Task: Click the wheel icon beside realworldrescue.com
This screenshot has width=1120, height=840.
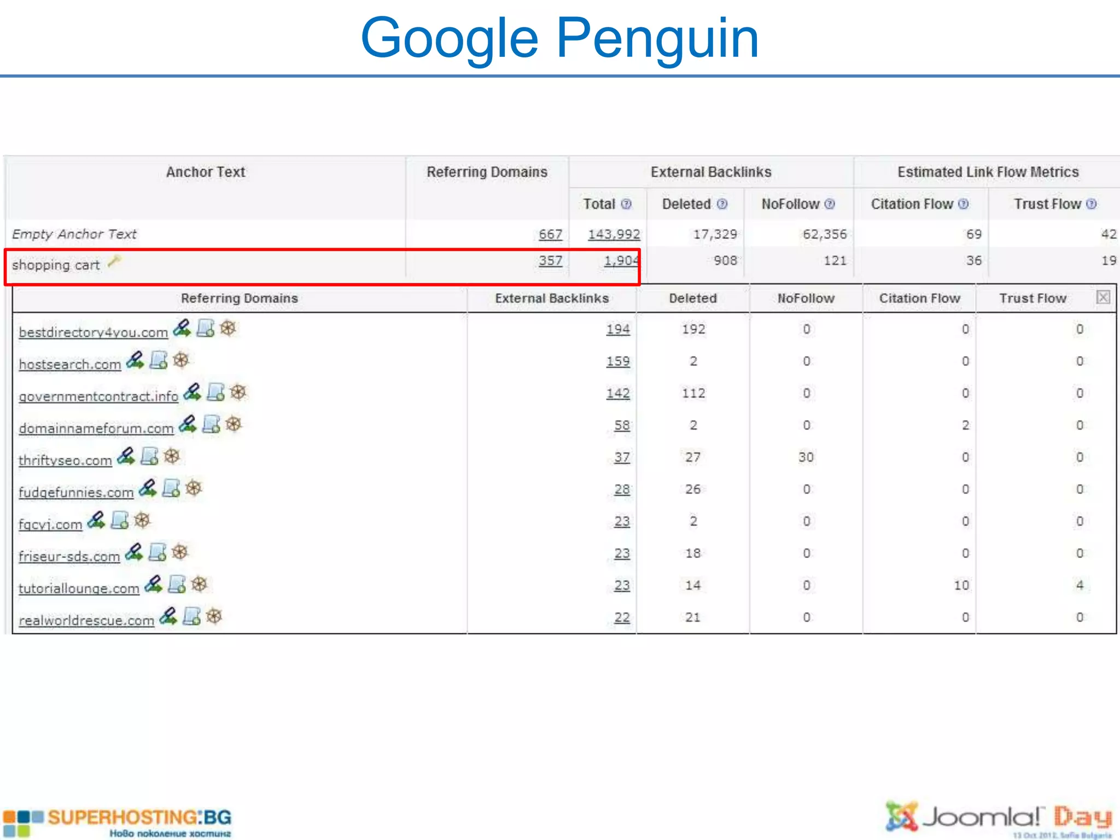Action: [214, 616]
